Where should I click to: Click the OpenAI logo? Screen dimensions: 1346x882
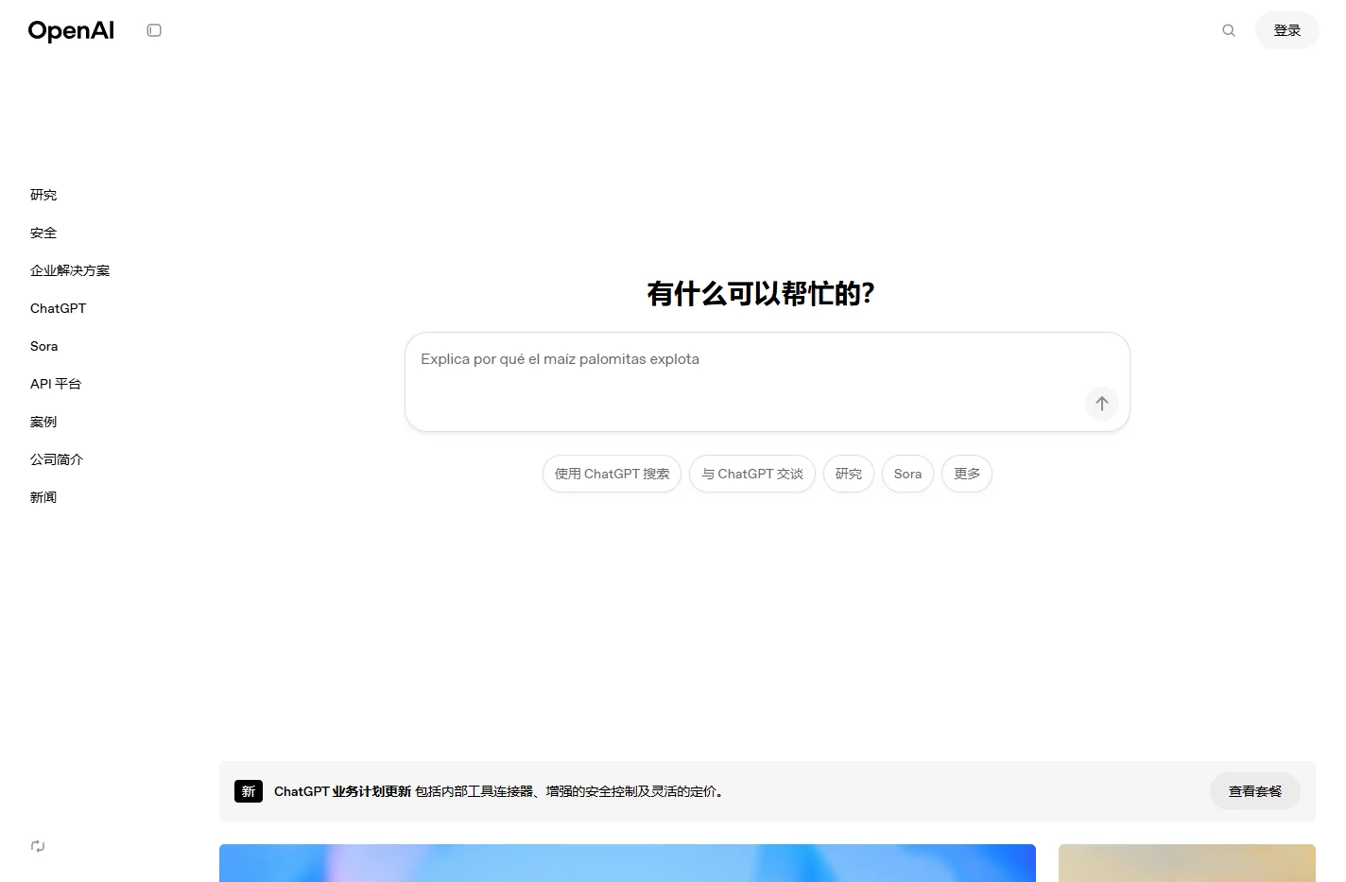pos(71,30)
